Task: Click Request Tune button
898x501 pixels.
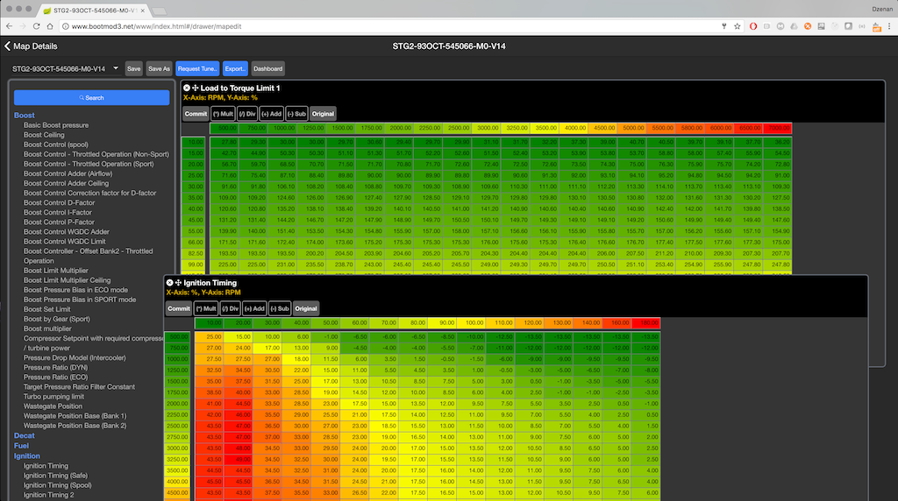Action: [197, 68]
